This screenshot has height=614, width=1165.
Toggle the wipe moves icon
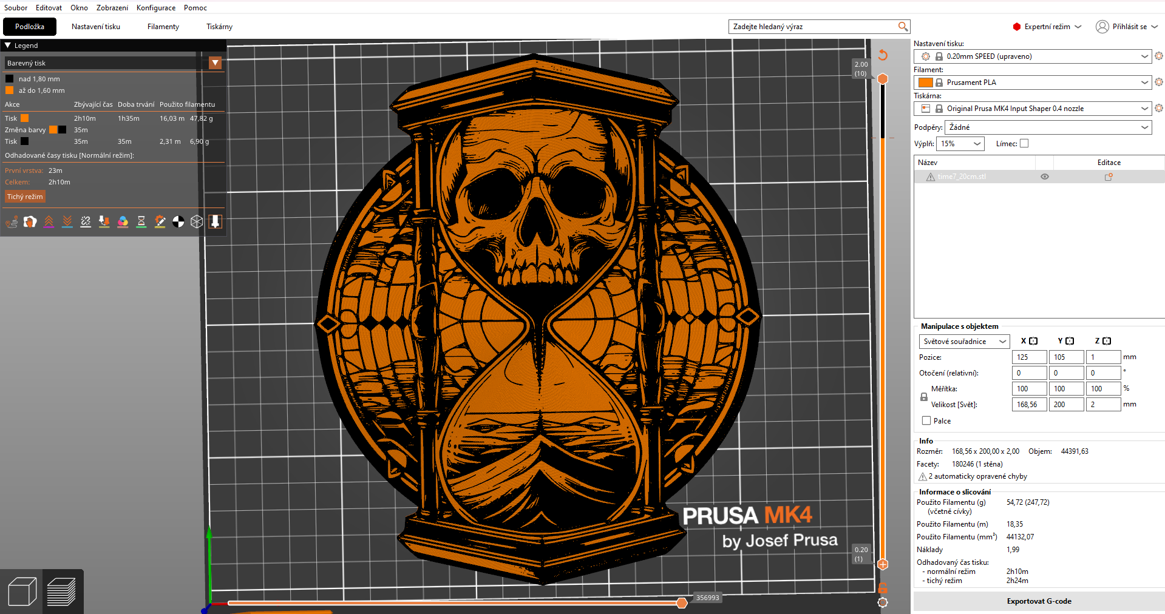30,221
